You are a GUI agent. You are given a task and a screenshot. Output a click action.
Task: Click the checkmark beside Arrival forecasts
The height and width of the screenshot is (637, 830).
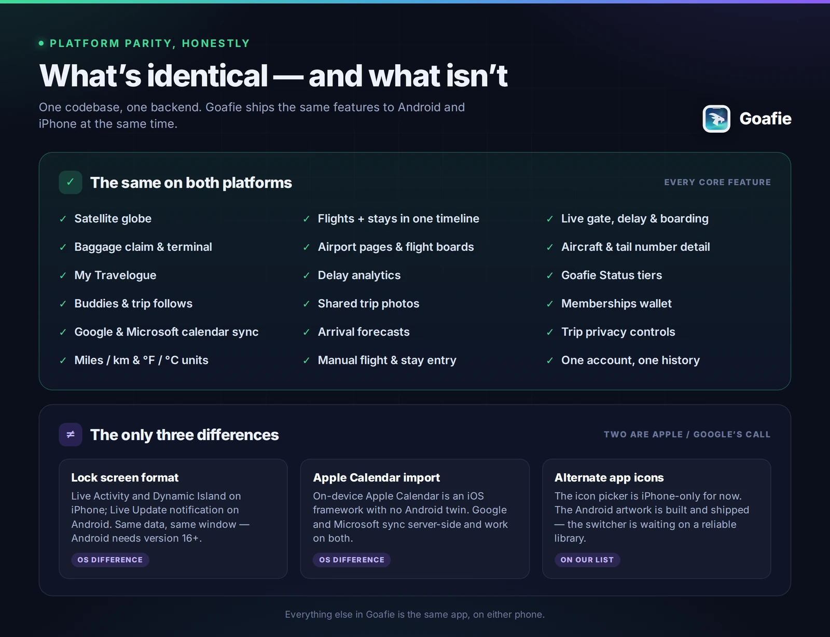click(307, 332)
